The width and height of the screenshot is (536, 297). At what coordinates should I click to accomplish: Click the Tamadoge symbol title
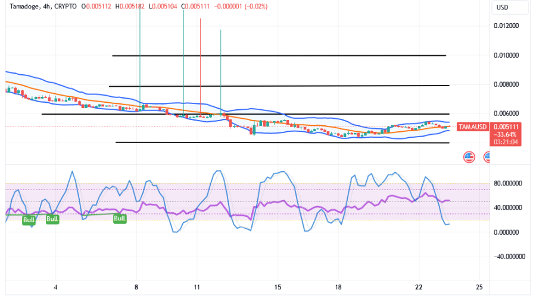pyautogui.click(x=24, y=6)
